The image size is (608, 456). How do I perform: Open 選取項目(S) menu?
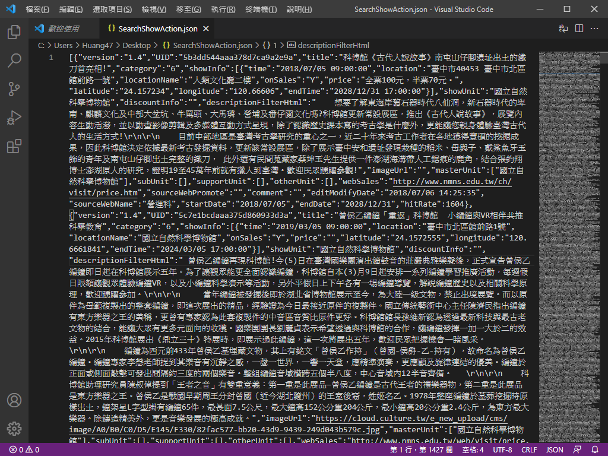112,9
